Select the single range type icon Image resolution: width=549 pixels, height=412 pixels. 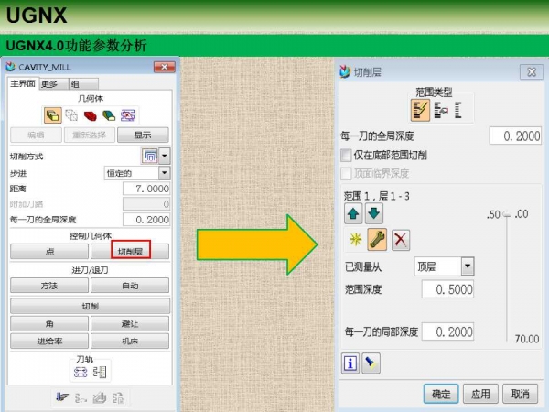[458, 110]
